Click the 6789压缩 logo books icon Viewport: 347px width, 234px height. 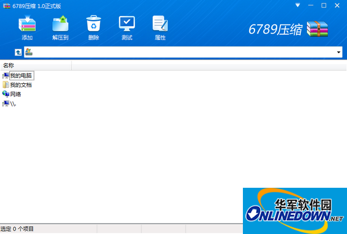tap(318, 29)
